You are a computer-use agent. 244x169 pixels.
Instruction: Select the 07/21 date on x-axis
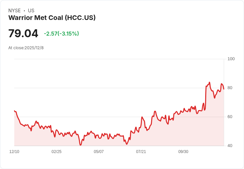(141, 151)
